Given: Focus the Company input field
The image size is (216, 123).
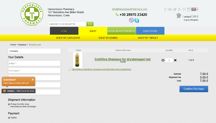Looking at the screenshot, I should 34,51.
